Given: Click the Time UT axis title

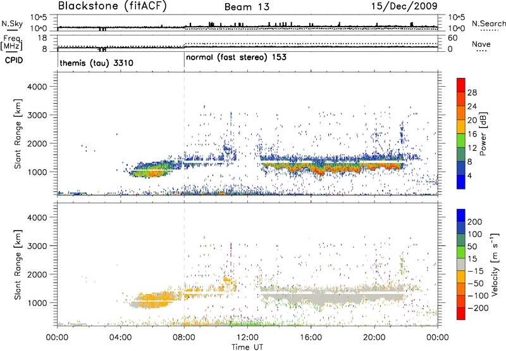Looking at the screenshot, I should 247,347.
